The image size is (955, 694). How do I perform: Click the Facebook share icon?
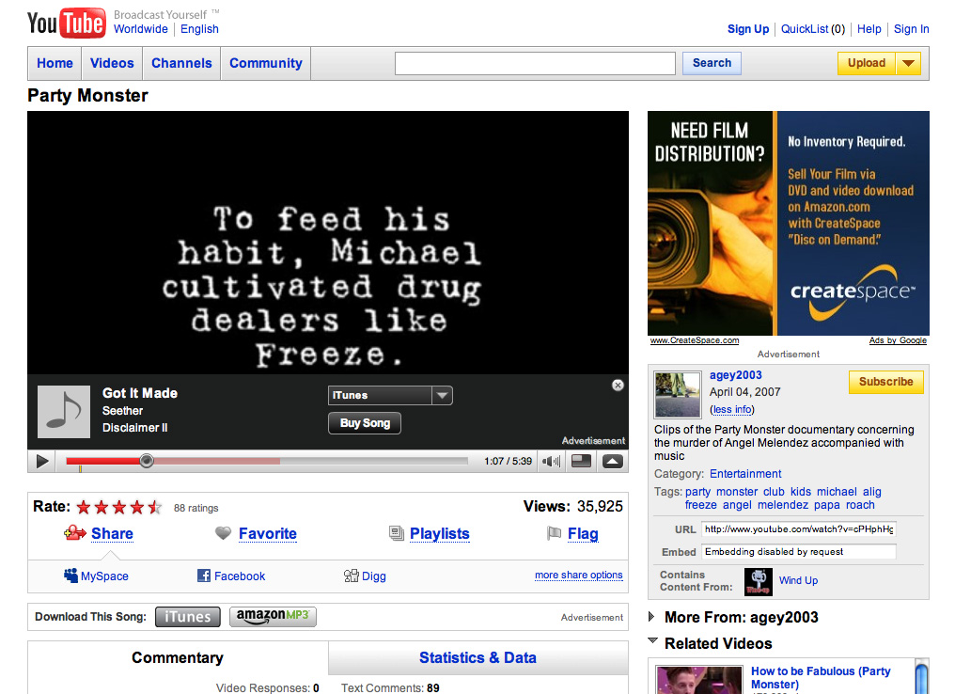click(x=204, y=576)
